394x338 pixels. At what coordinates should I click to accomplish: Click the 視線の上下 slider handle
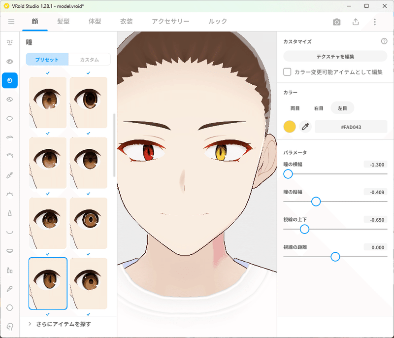pos(304,229)
